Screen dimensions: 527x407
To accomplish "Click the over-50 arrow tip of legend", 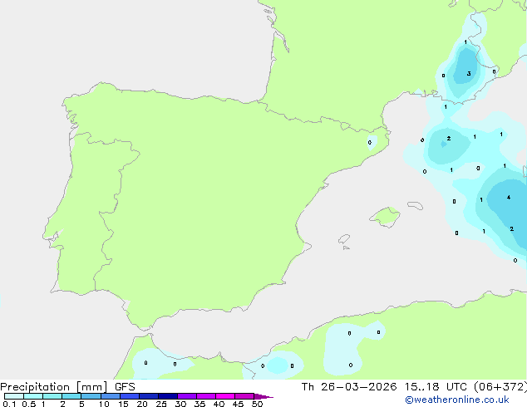I will pyautogui.click(x=263, y=396).
